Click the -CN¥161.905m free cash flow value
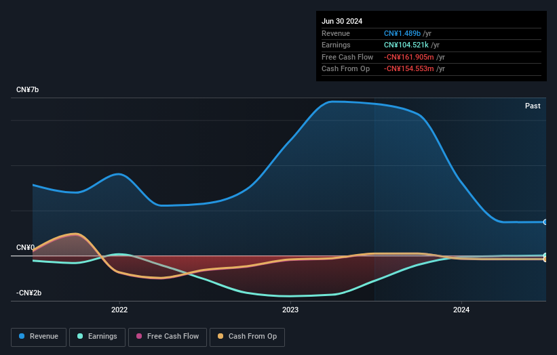 tap(408, 57)
